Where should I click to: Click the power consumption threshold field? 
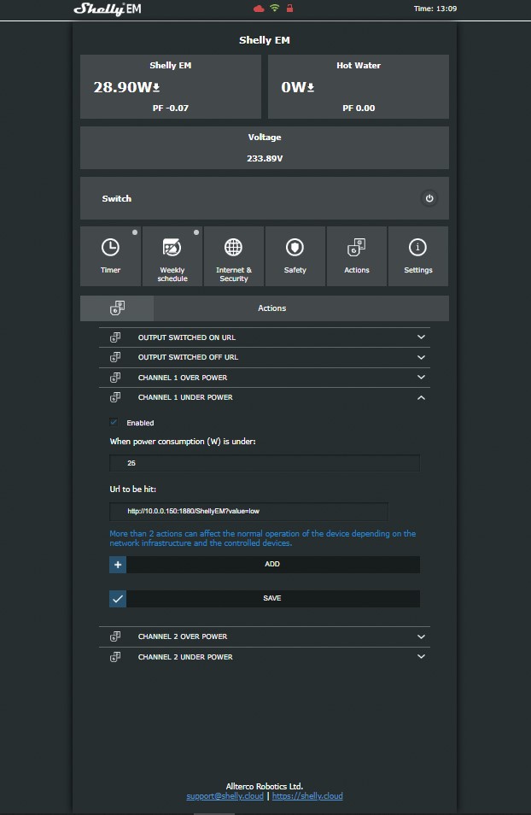[265, 463]
